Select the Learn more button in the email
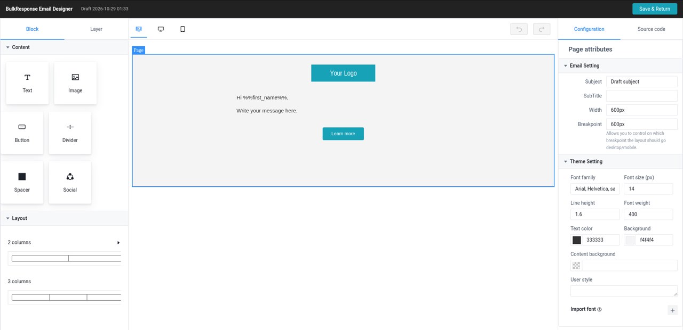Image resolution: width=683 pixels, height=330 pixels. 343,134
